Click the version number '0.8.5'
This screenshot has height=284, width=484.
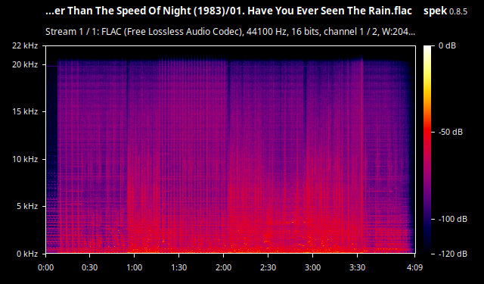pyautogui.click(x=458, y=12)
